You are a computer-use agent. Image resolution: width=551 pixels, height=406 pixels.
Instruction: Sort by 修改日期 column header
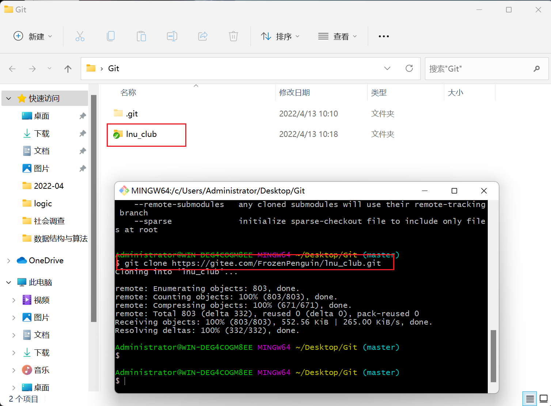point(294,93)
